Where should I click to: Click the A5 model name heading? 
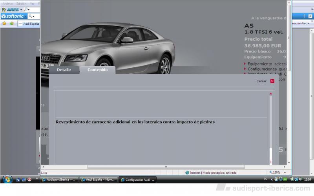pos(249,25)
